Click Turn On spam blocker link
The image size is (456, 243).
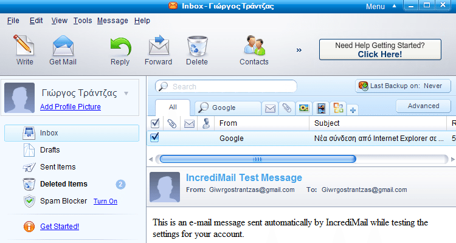(x=106, y=201)
